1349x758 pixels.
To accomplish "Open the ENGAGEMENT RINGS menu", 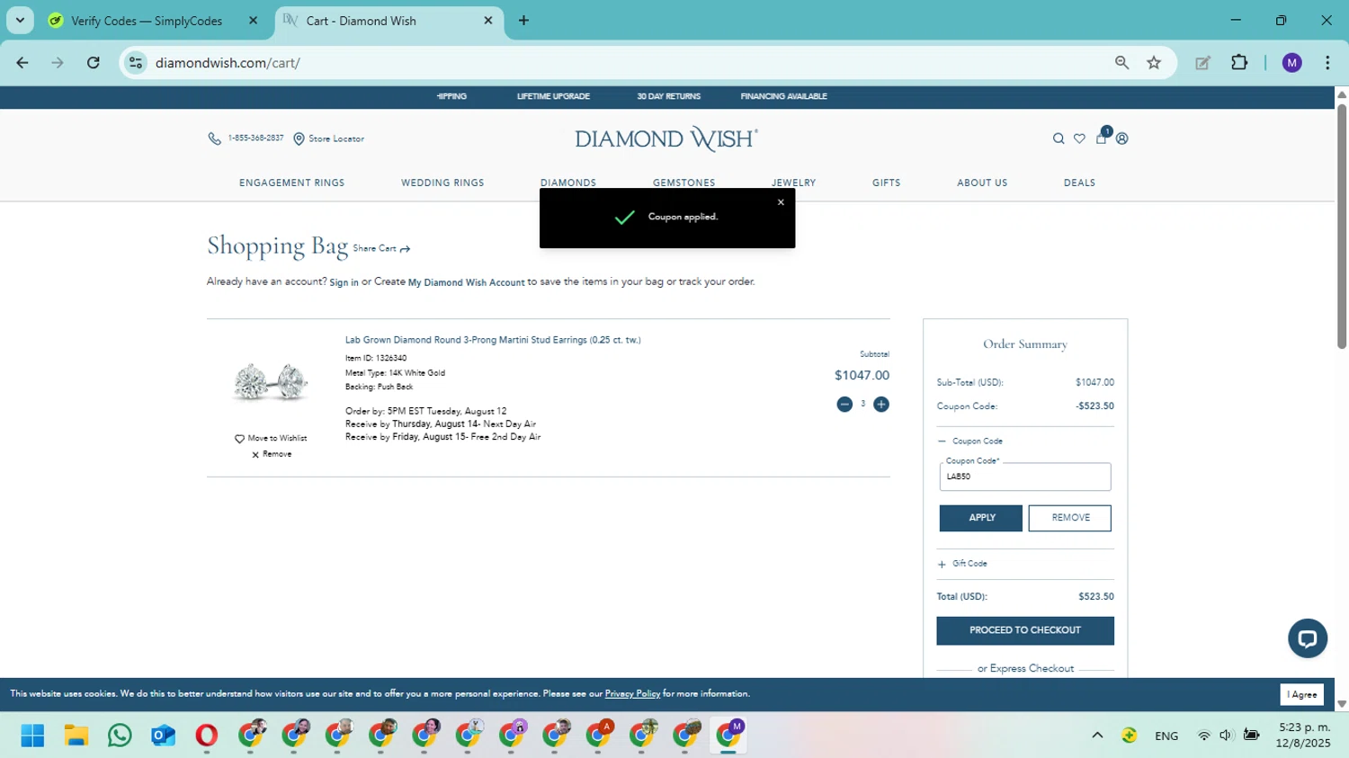I will coord(291,183).
